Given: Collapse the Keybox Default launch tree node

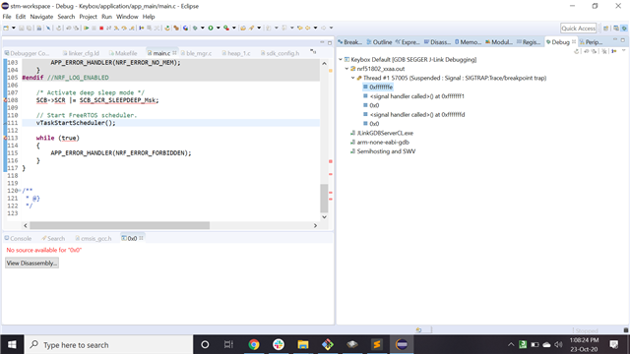Looking at the screenshot, I should (341, 59).
